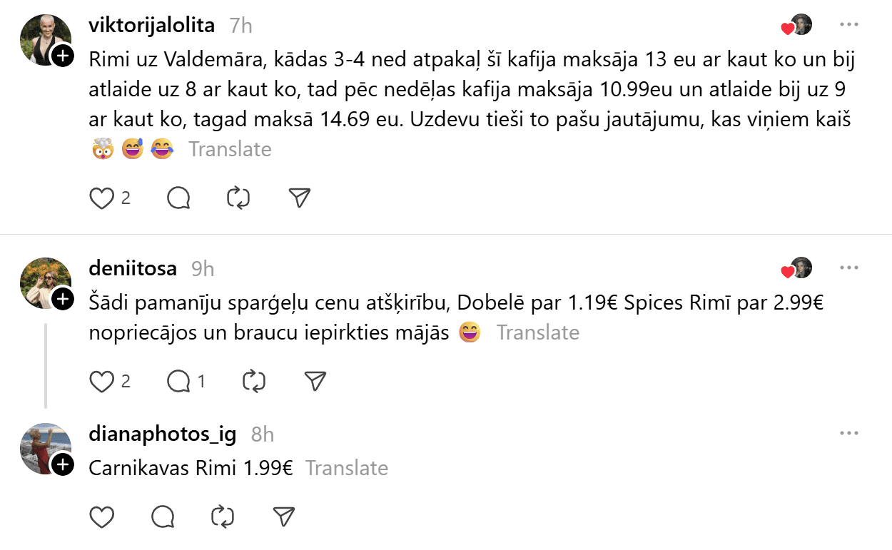892x550 pixels.
Task: Share deniitosa's post via paper plane icon
Action: (x=315, y=382)
